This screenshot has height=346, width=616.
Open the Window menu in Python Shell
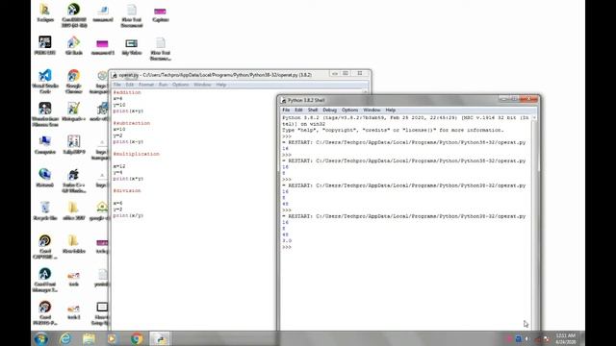tap(372, 111)
